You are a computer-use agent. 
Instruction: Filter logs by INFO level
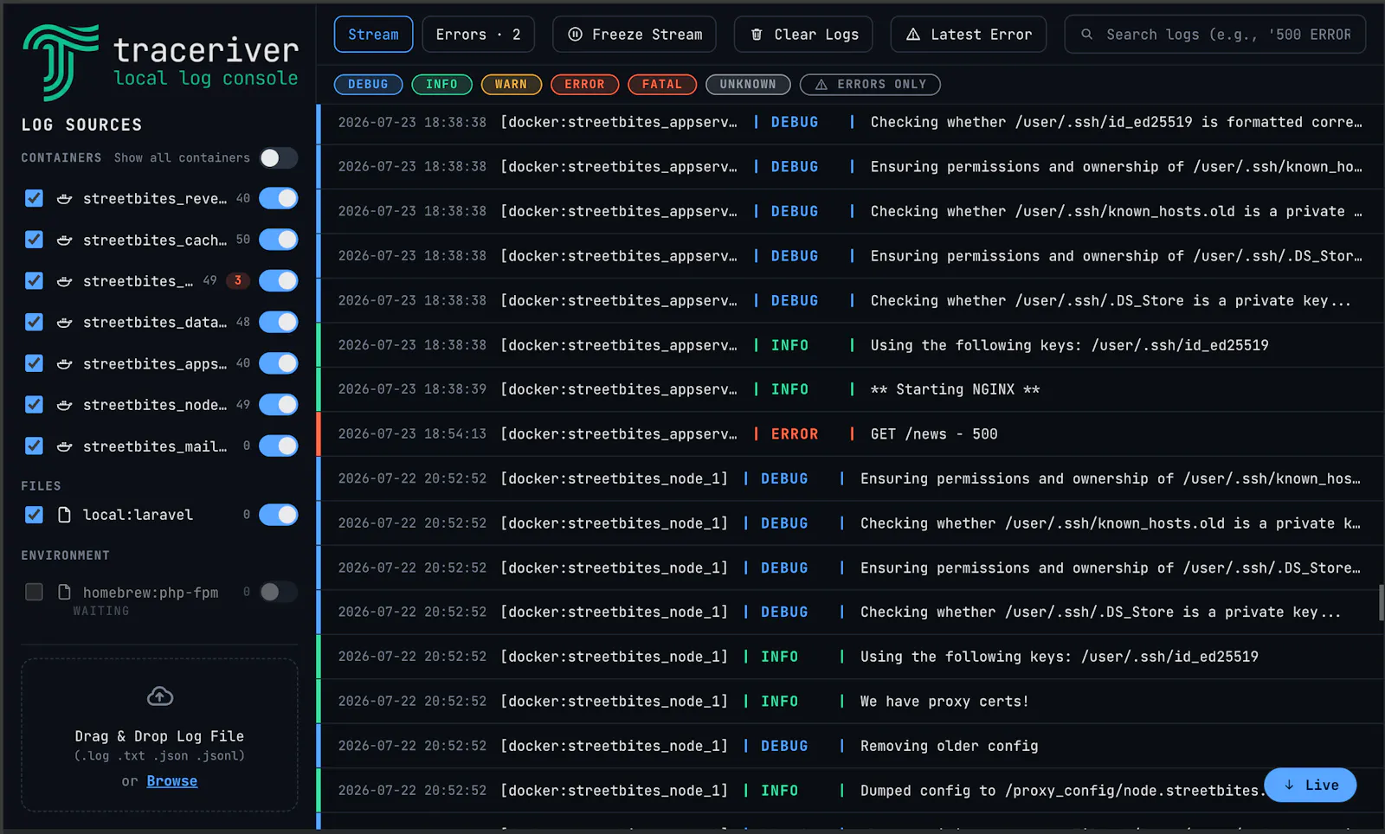[x=441, y=85]
